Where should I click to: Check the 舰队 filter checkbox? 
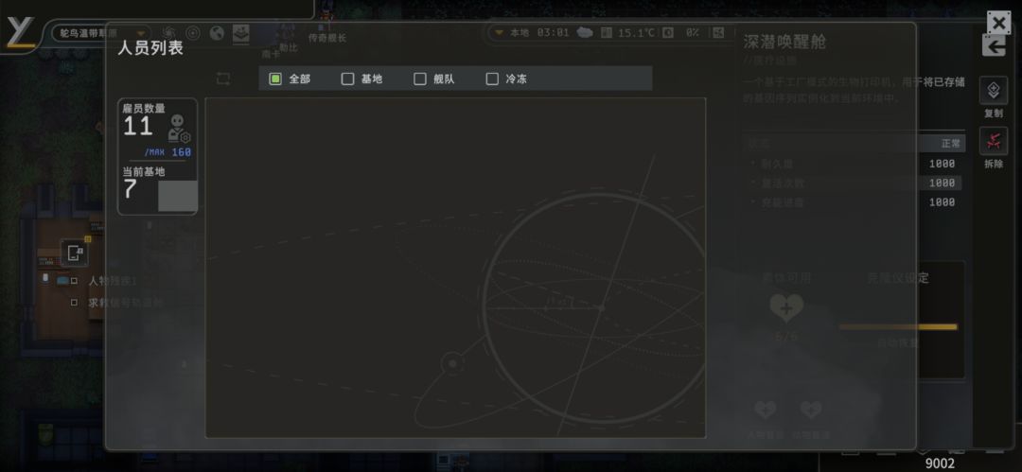point(420,79)
